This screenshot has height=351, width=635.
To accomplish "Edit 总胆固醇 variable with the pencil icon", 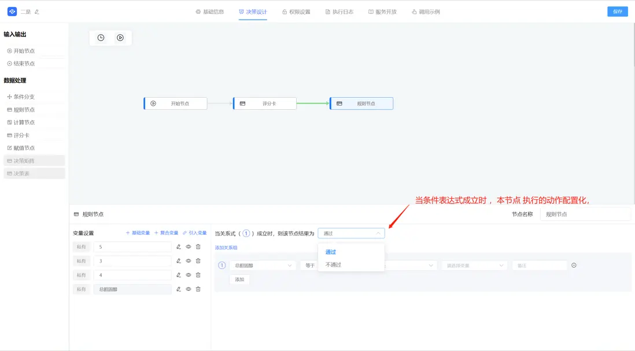I will [x=179, y=290].
